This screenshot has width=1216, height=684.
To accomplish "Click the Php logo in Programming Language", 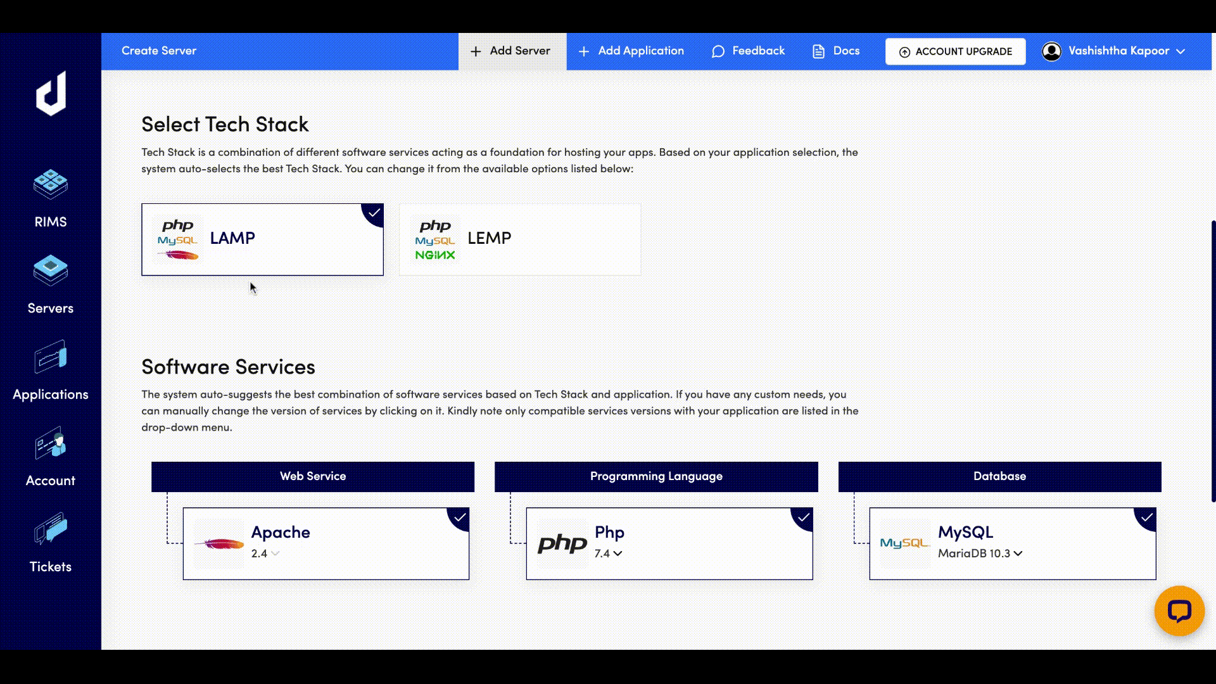I will (x=562, y=543).
